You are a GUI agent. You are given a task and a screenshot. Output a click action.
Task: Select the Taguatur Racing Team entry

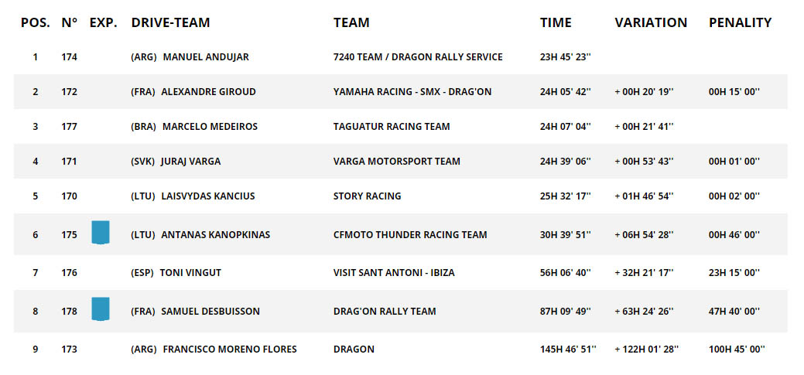(x=392, y=127)
